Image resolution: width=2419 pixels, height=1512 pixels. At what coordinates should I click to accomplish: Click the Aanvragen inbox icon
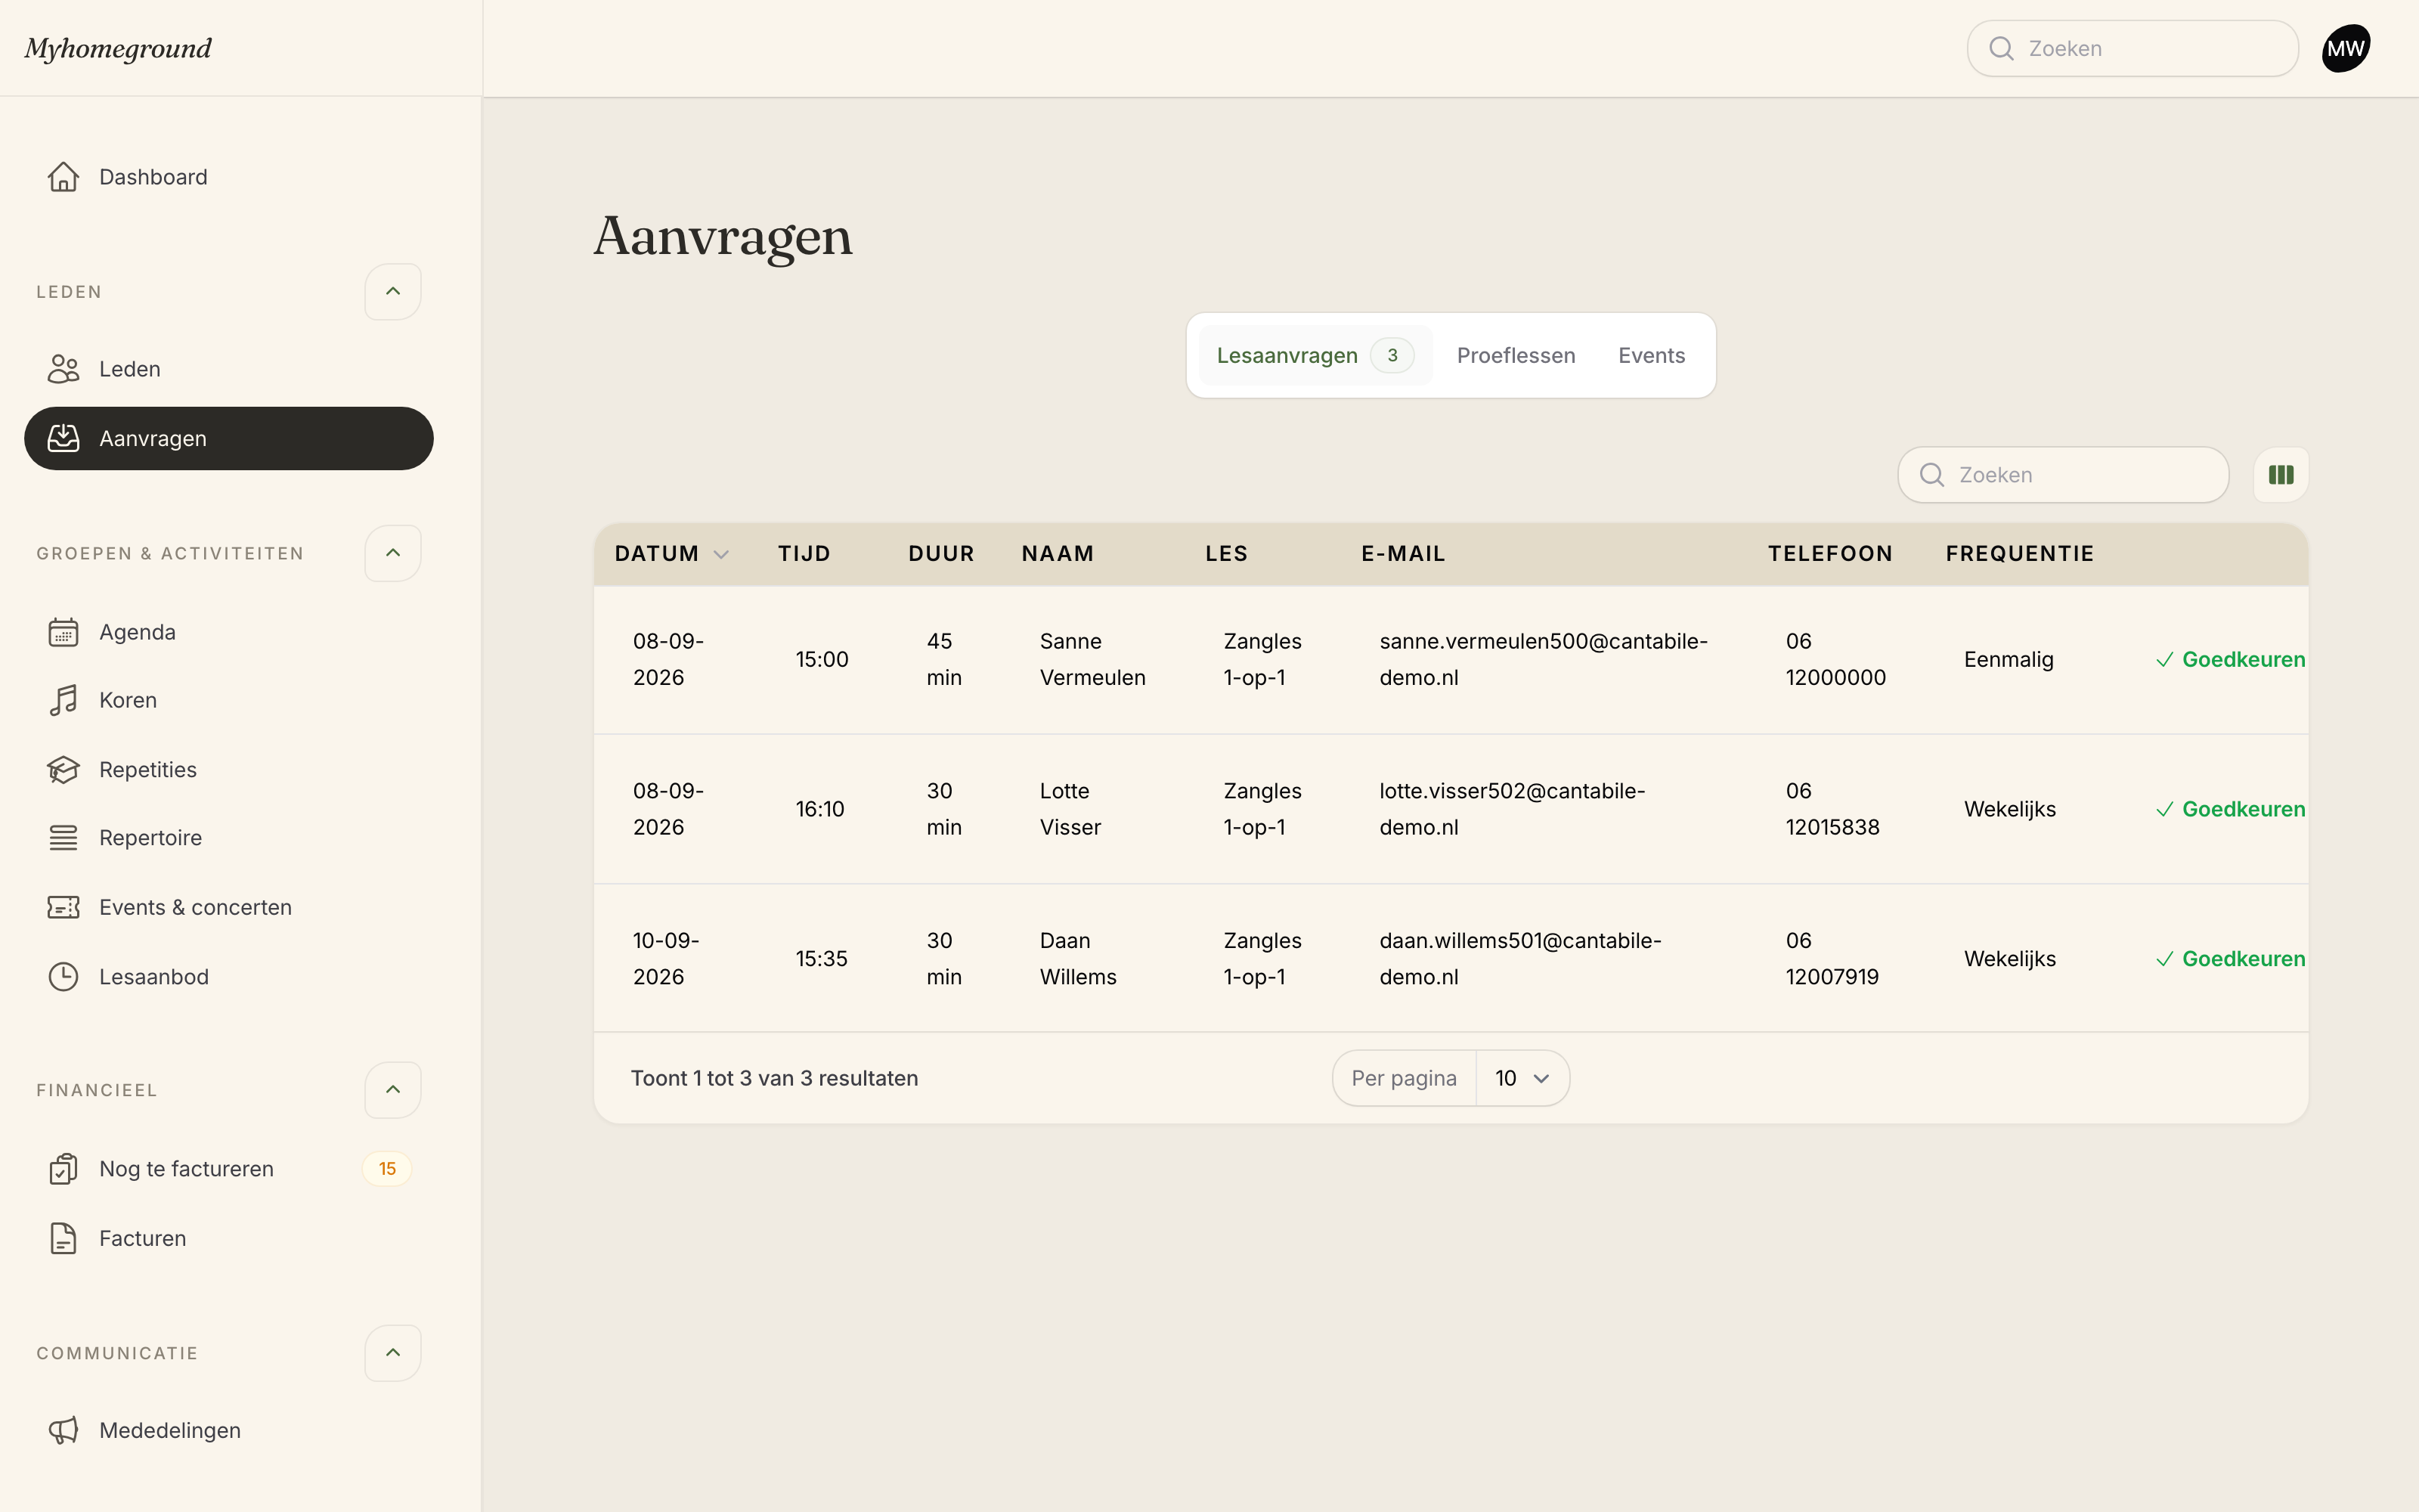coord(63,438)
